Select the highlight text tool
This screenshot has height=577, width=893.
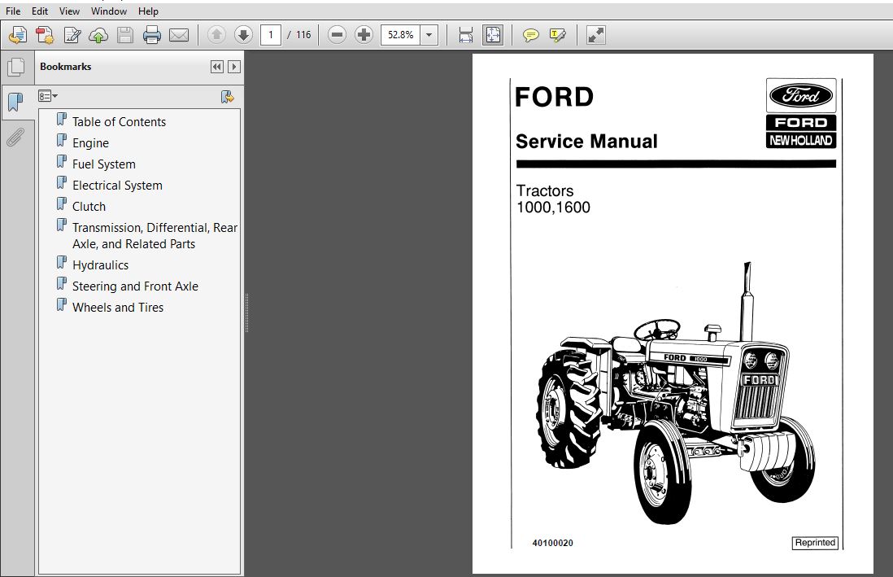coord(558,35)
